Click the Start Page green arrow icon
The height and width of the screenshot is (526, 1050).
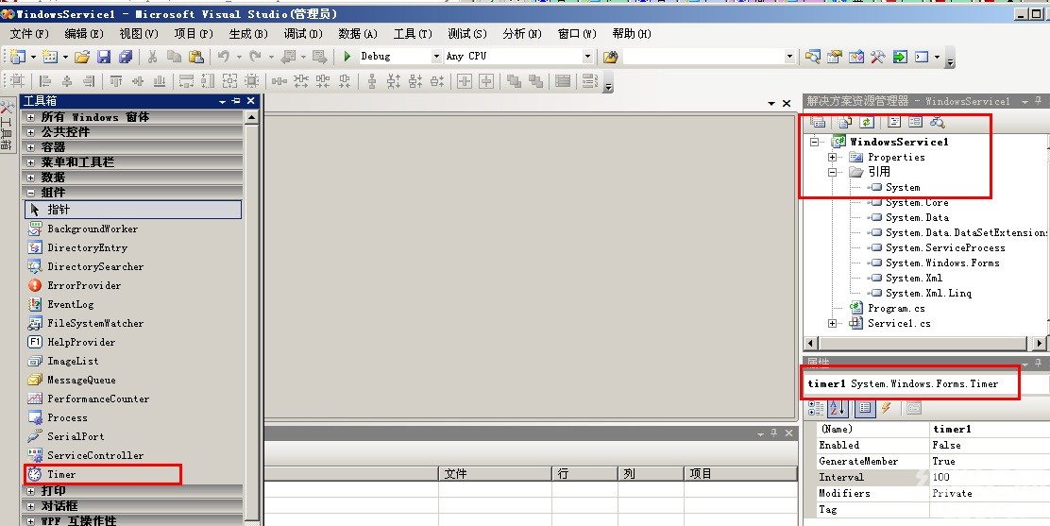coord(900,57)
